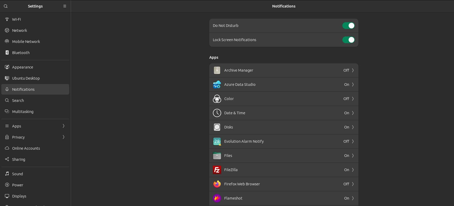Click the Privacy lock icon

pyautogui.click(x=7, y=137)
